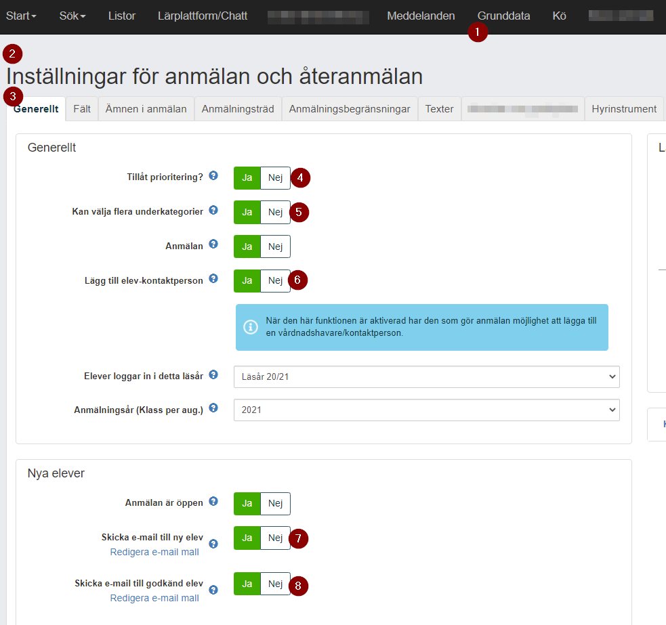
Task: Switch to the Anmälningsträd tab
Action: point(238,109)
